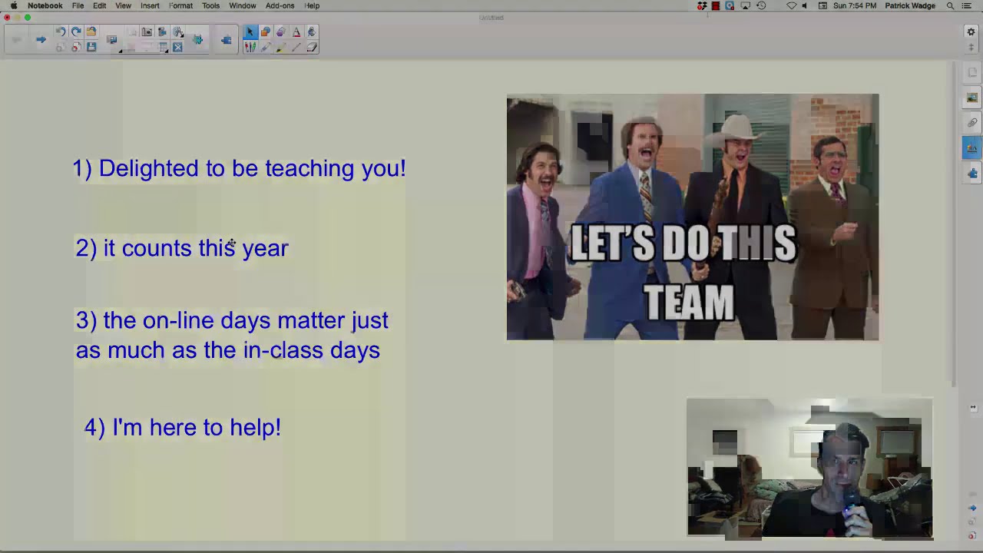Select the 'Delighted to be teaching you!' text
The image size is (983, 553).
[x=239, y=168]
